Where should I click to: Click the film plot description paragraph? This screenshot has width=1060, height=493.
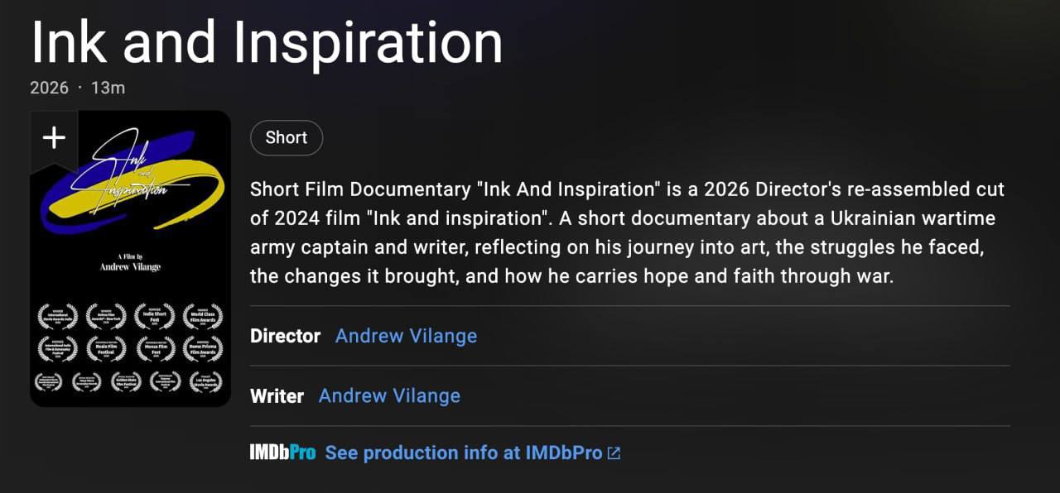[x=627, y=232]
